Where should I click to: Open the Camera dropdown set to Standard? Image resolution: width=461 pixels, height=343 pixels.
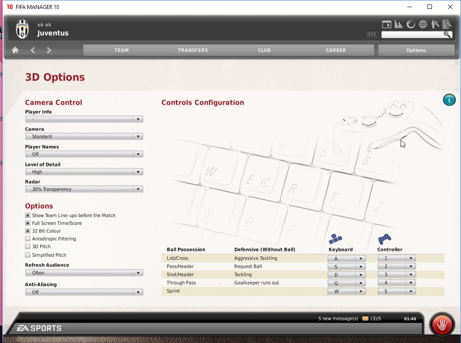coord(84,136)
